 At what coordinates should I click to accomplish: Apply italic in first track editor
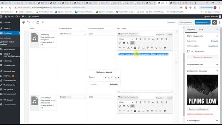point(140,39)
